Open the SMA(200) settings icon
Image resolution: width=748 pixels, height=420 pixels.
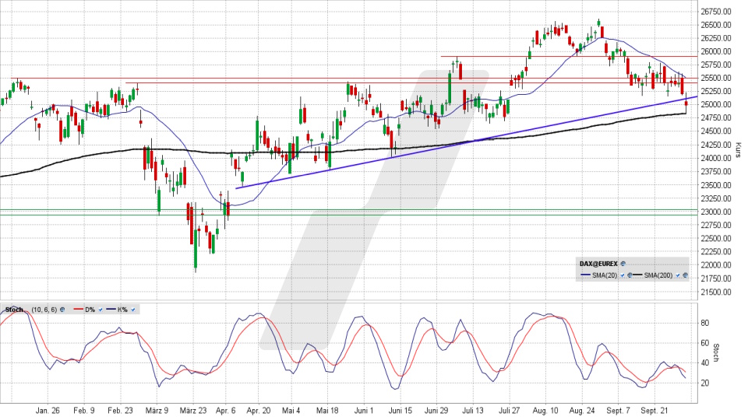click(x=686, y=275)
